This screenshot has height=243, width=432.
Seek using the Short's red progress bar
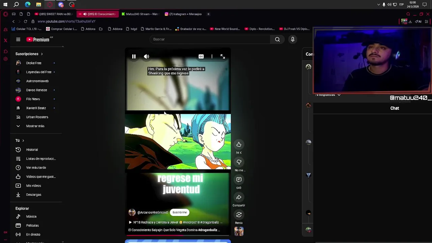point(178,236)
